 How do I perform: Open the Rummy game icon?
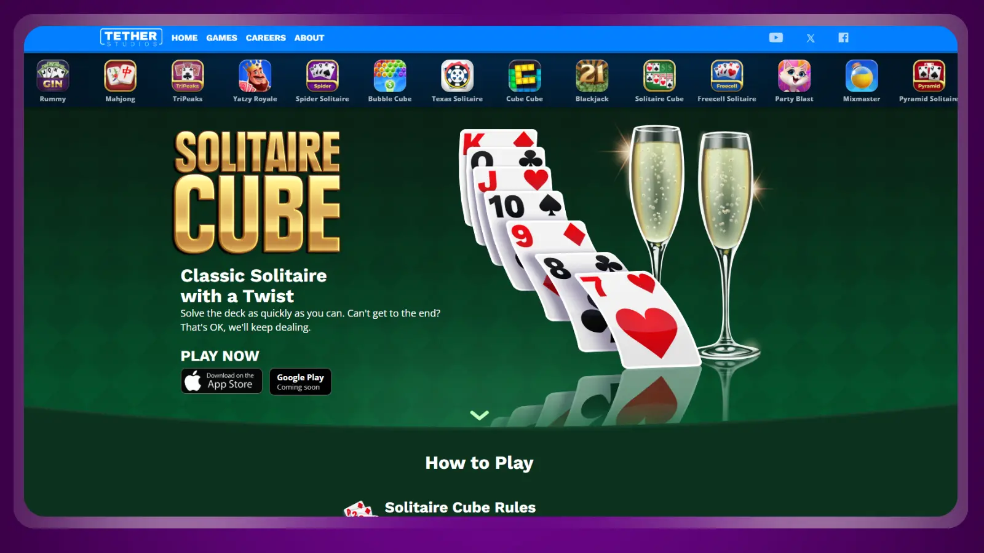click(53, 76)
